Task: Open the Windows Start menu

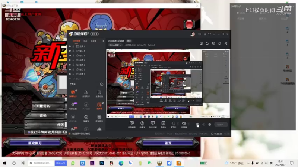Action: pos(4,163)
